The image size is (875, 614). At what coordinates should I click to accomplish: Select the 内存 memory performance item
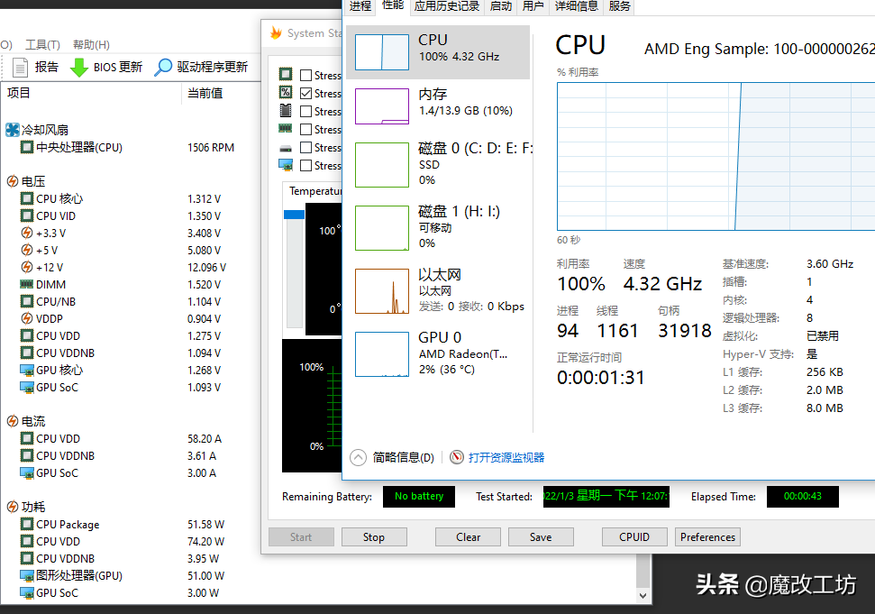click(x=438, y=106)
